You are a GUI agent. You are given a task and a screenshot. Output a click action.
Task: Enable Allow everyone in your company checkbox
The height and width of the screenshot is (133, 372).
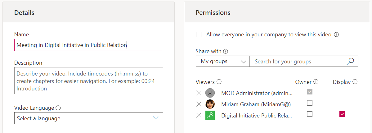click(199, 34)
